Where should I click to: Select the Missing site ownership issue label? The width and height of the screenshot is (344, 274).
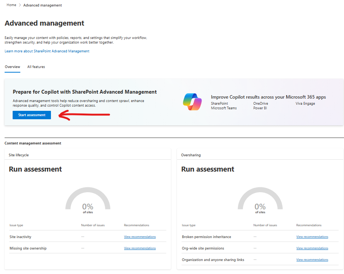[28, 248]
